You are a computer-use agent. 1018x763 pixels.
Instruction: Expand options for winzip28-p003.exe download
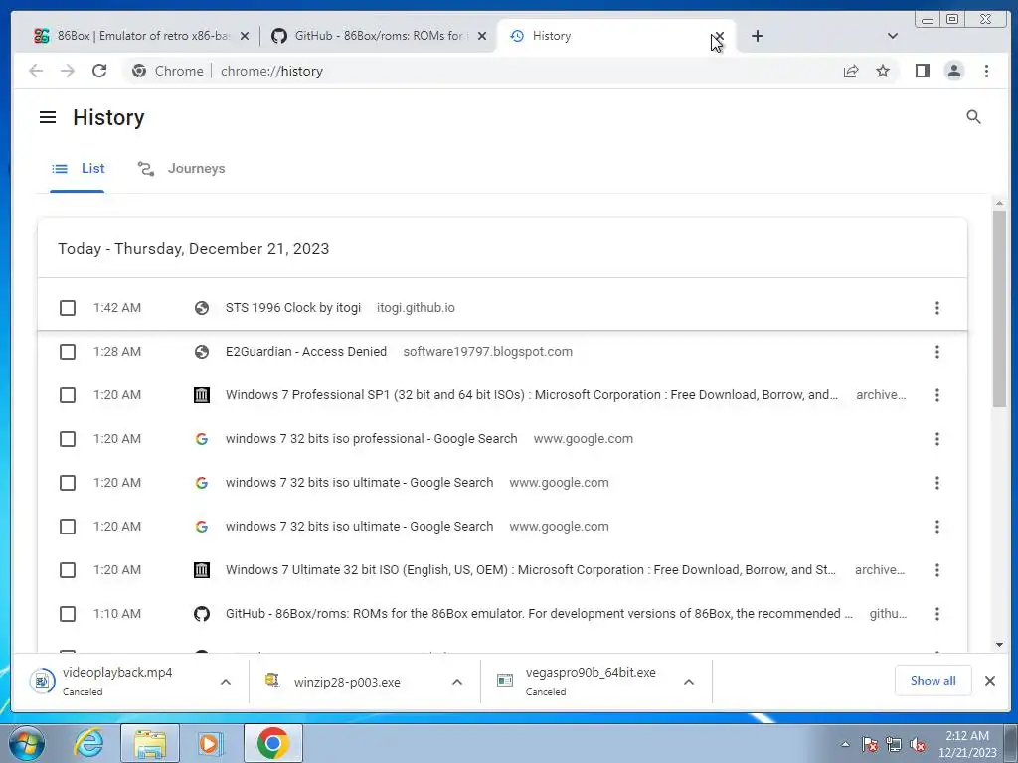(457, 682)
